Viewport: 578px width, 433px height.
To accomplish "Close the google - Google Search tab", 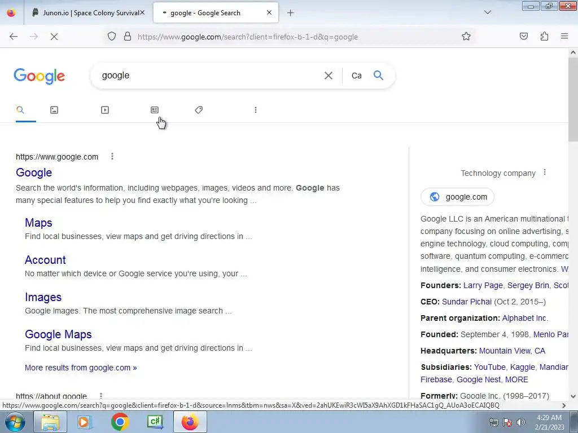I will coord(269,12).
